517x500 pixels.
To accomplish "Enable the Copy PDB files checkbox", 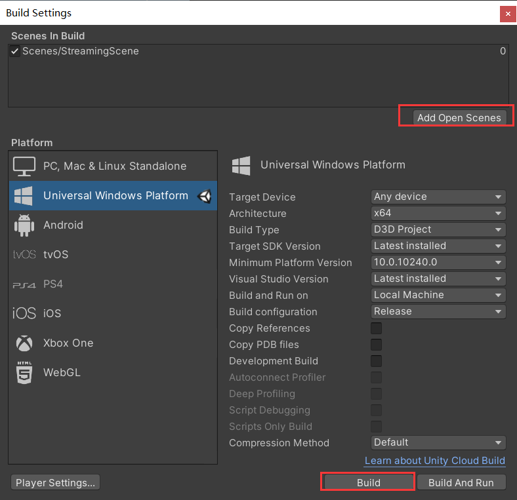I will pyautogui.click(x=377, y=345).
